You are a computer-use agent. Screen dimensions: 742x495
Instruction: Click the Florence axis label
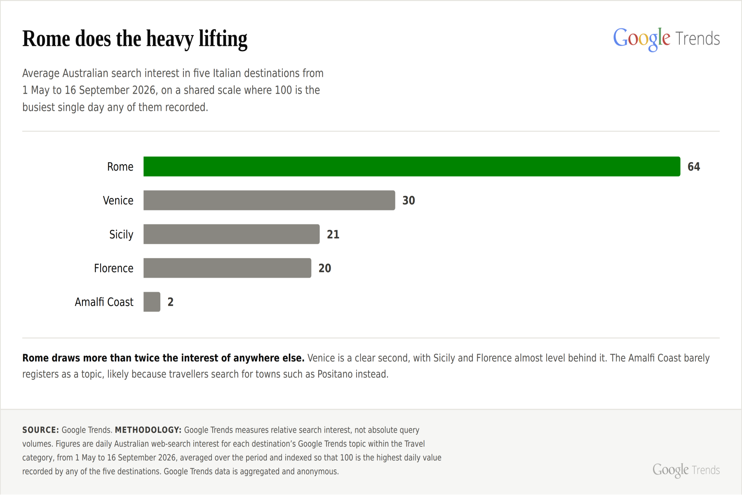click(114, 268)
